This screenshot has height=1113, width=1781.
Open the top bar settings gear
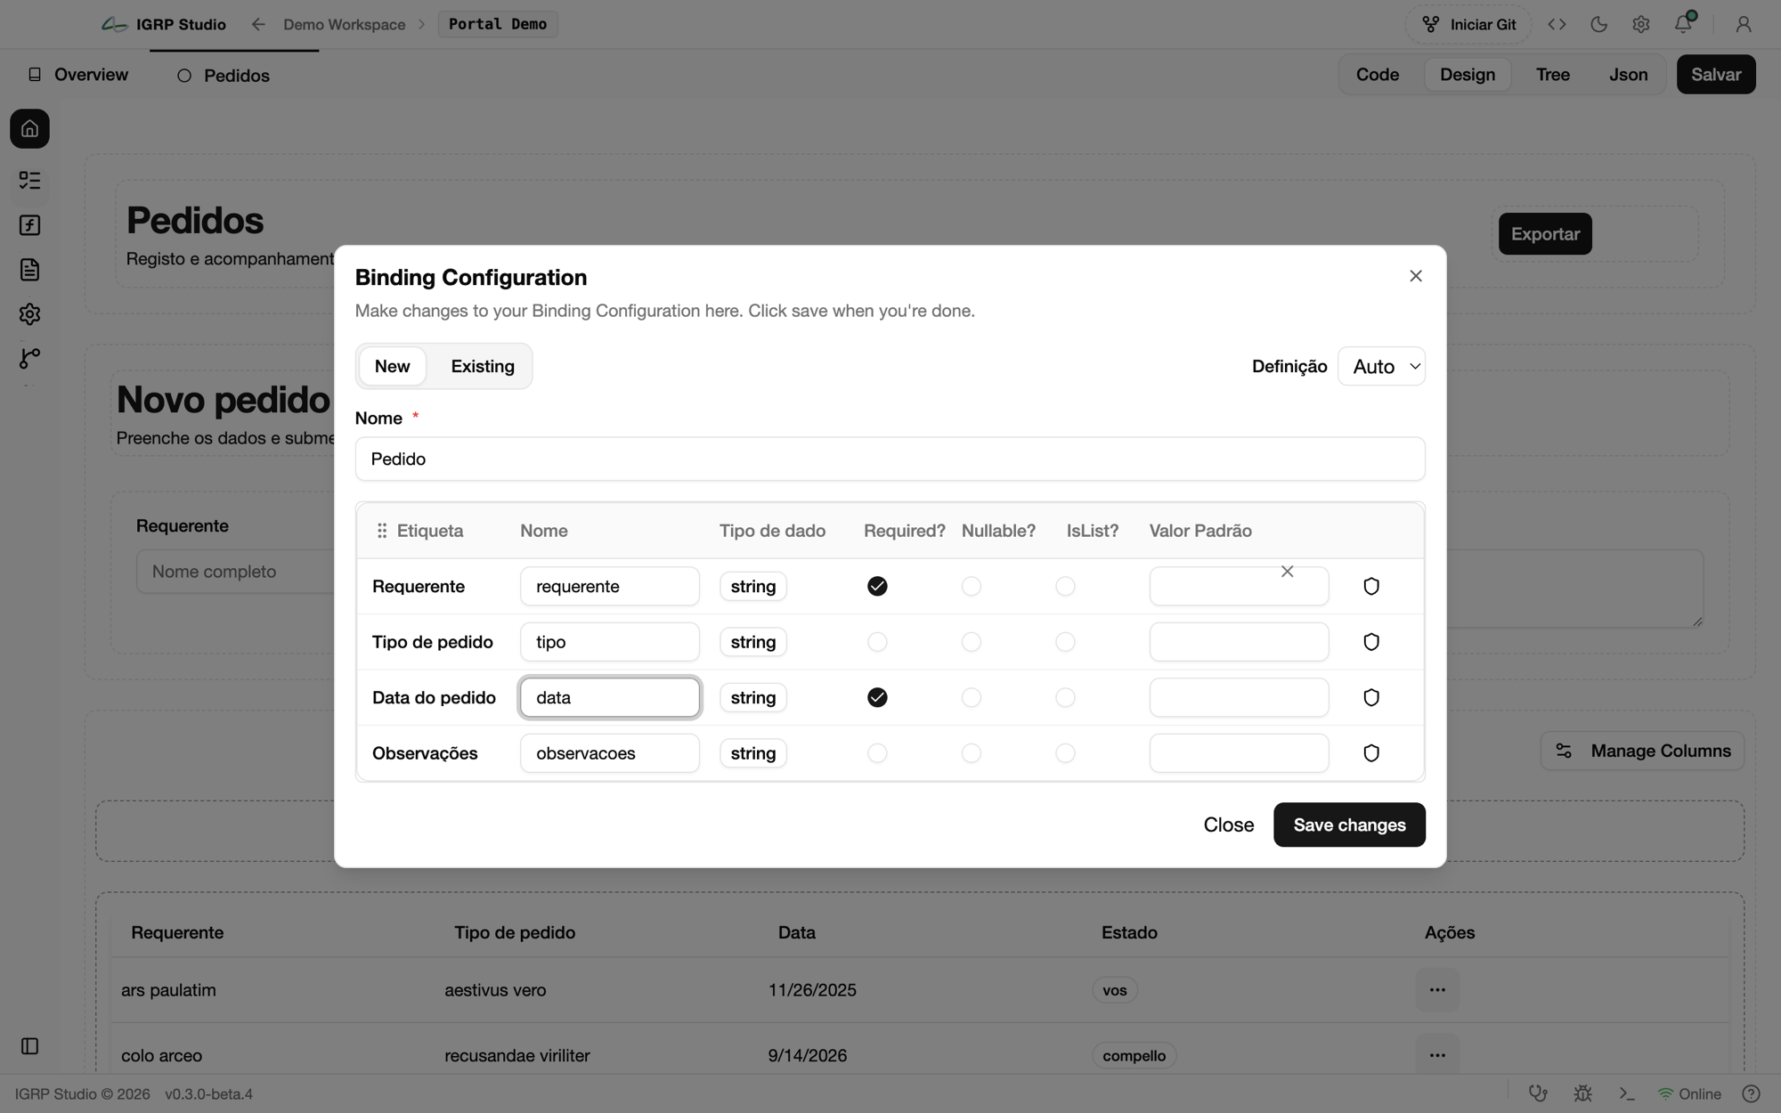click(x=1641, y=25)
